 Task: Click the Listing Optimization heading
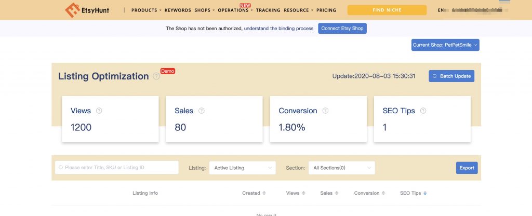point(103,76)
